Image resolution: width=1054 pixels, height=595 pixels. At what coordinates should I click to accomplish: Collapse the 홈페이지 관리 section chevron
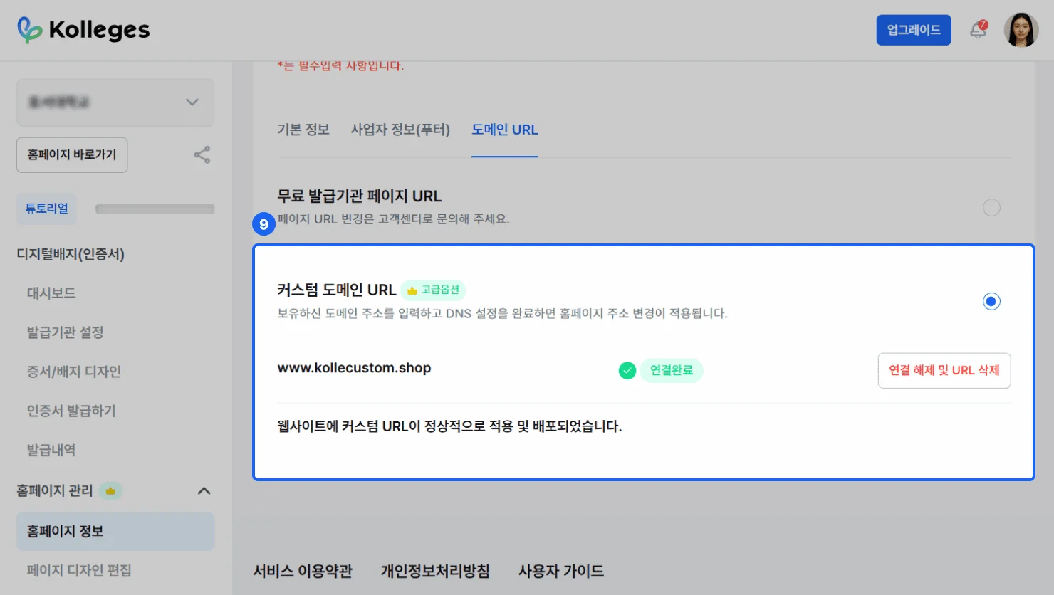[x=204, y=491]
